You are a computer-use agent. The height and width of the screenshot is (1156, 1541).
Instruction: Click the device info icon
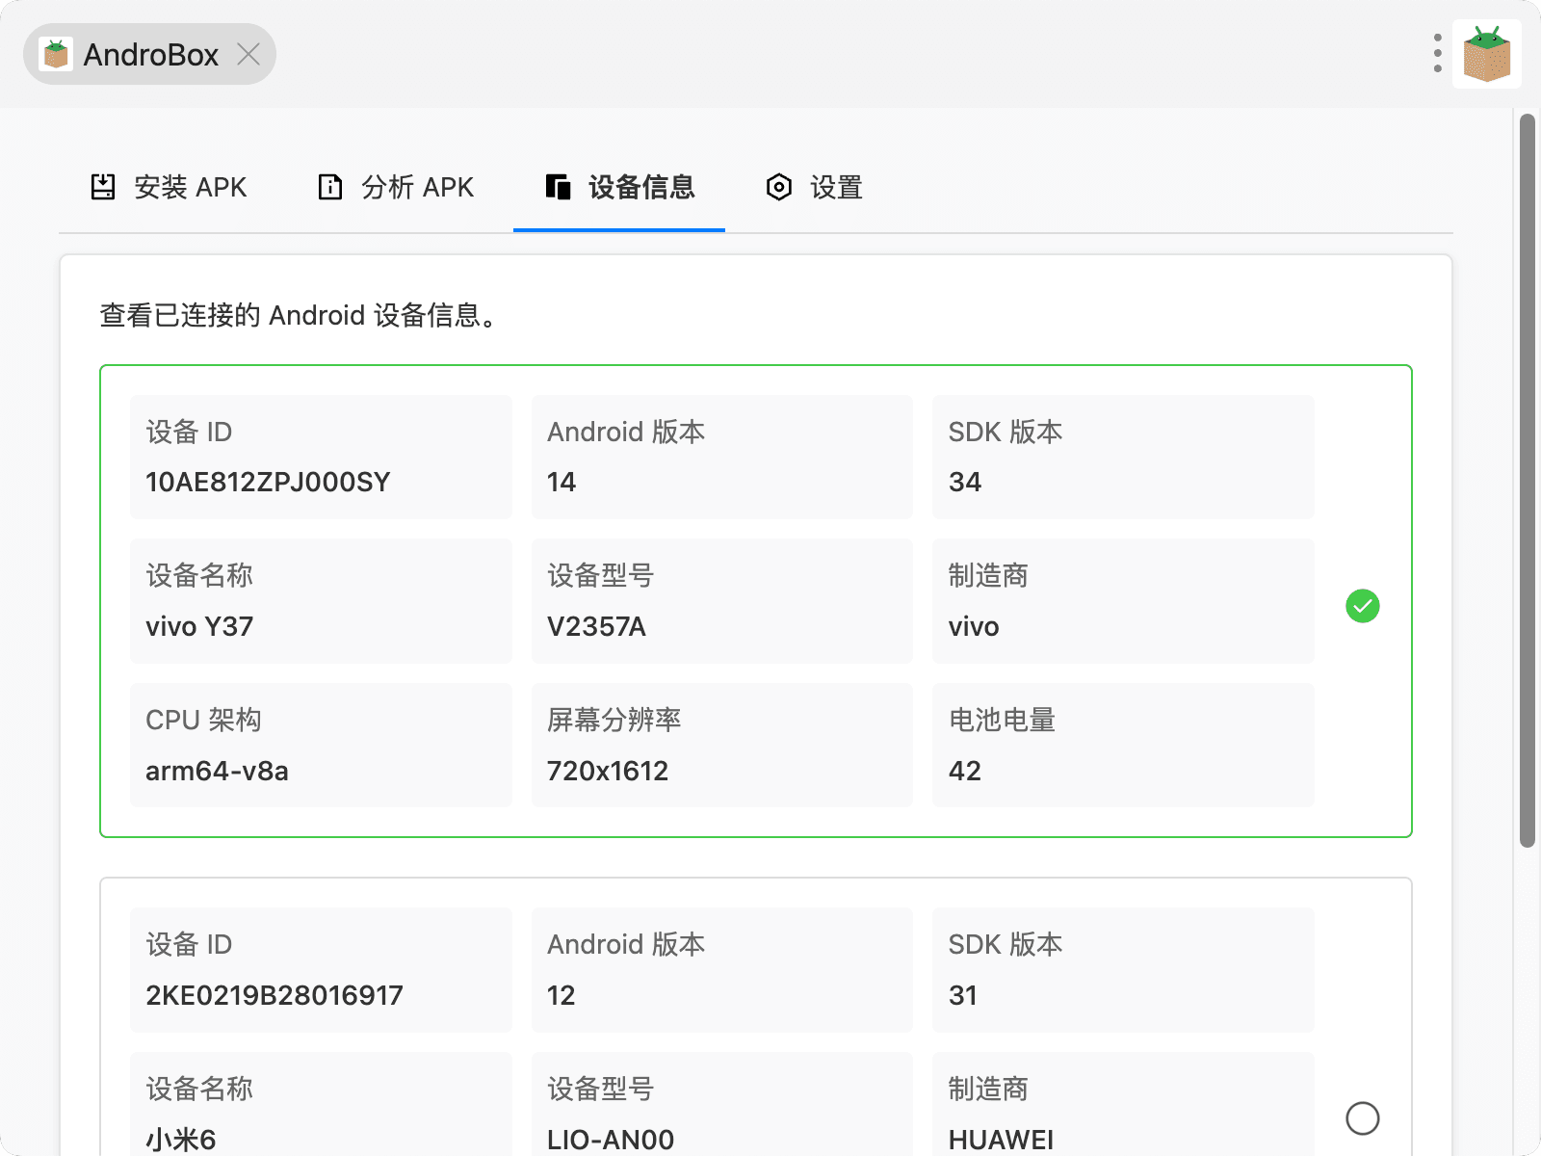point(558,187)
